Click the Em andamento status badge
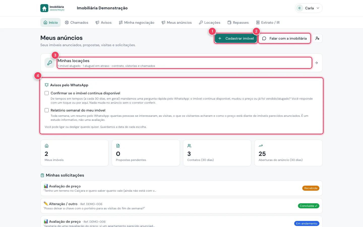The height and width of the screenshot is (227, 363). click(x=307, y=223)
